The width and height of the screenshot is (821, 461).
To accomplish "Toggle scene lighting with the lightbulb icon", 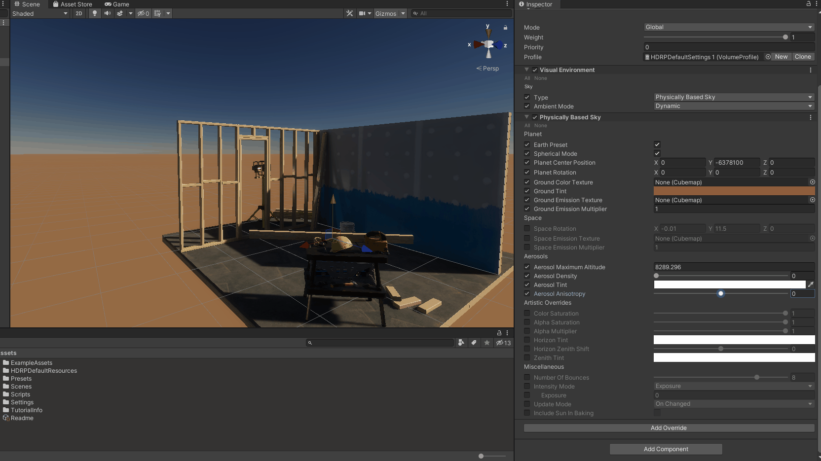I will click(x=95, y=13).
